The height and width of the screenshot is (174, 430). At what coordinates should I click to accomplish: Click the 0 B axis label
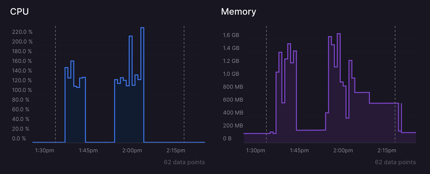(x=227, y=138)
